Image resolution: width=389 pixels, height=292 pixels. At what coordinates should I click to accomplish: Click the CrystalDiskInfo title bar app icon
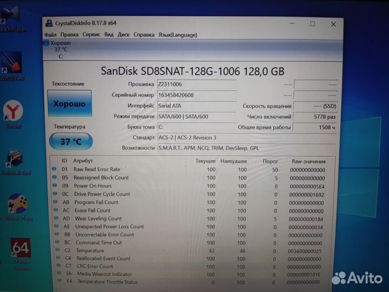(49, 23)
